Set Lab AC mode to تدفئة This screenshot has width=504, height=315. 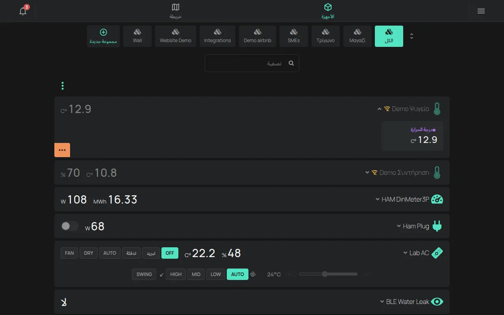pyautogui.click(x=131, y=253)
